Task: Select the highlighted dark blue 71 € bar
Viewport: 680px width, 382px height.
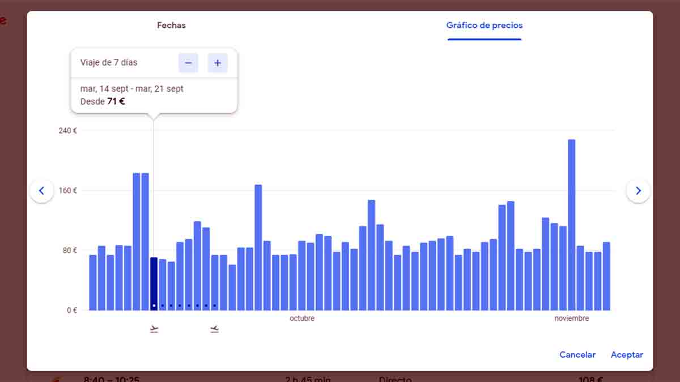Action: pos(154,283)
